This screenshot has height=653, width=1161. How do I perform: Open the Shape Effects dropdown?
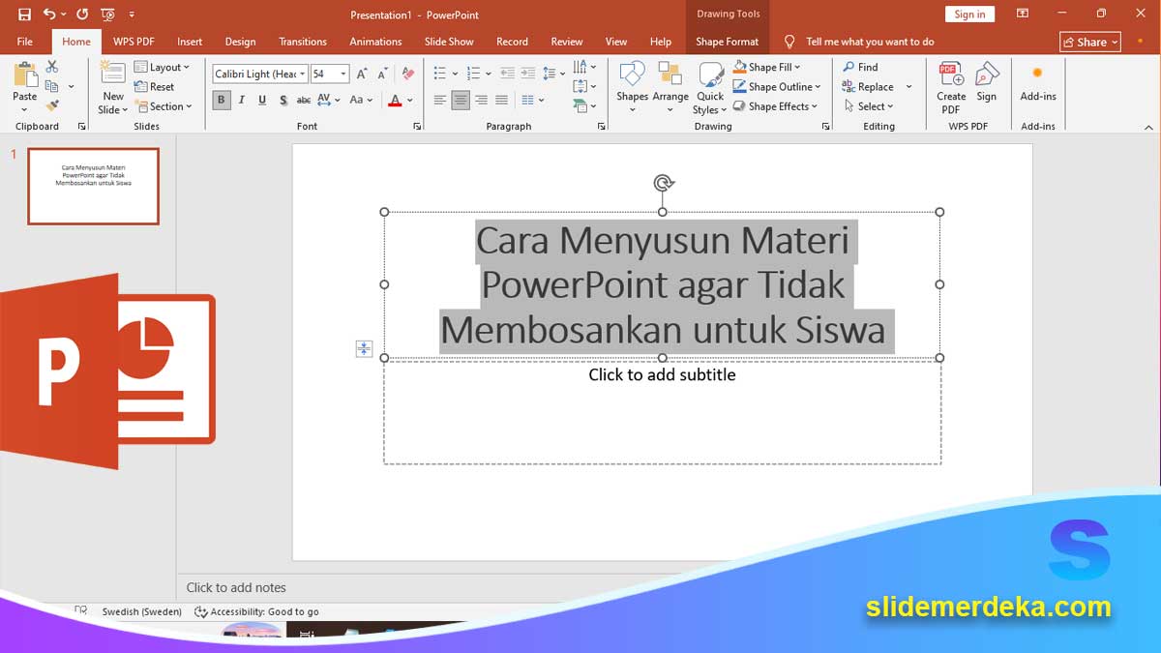(775, 106)
